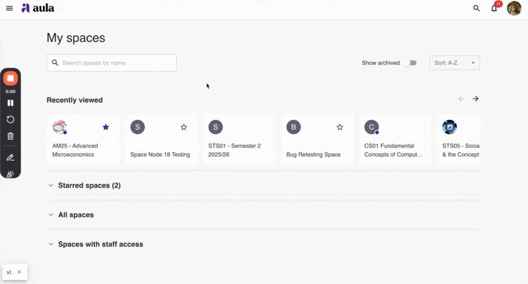Open the hamburger navigation menu
The height and width of the screenshot is (284, 528).
pyautogui.click(x=9, y=8)
